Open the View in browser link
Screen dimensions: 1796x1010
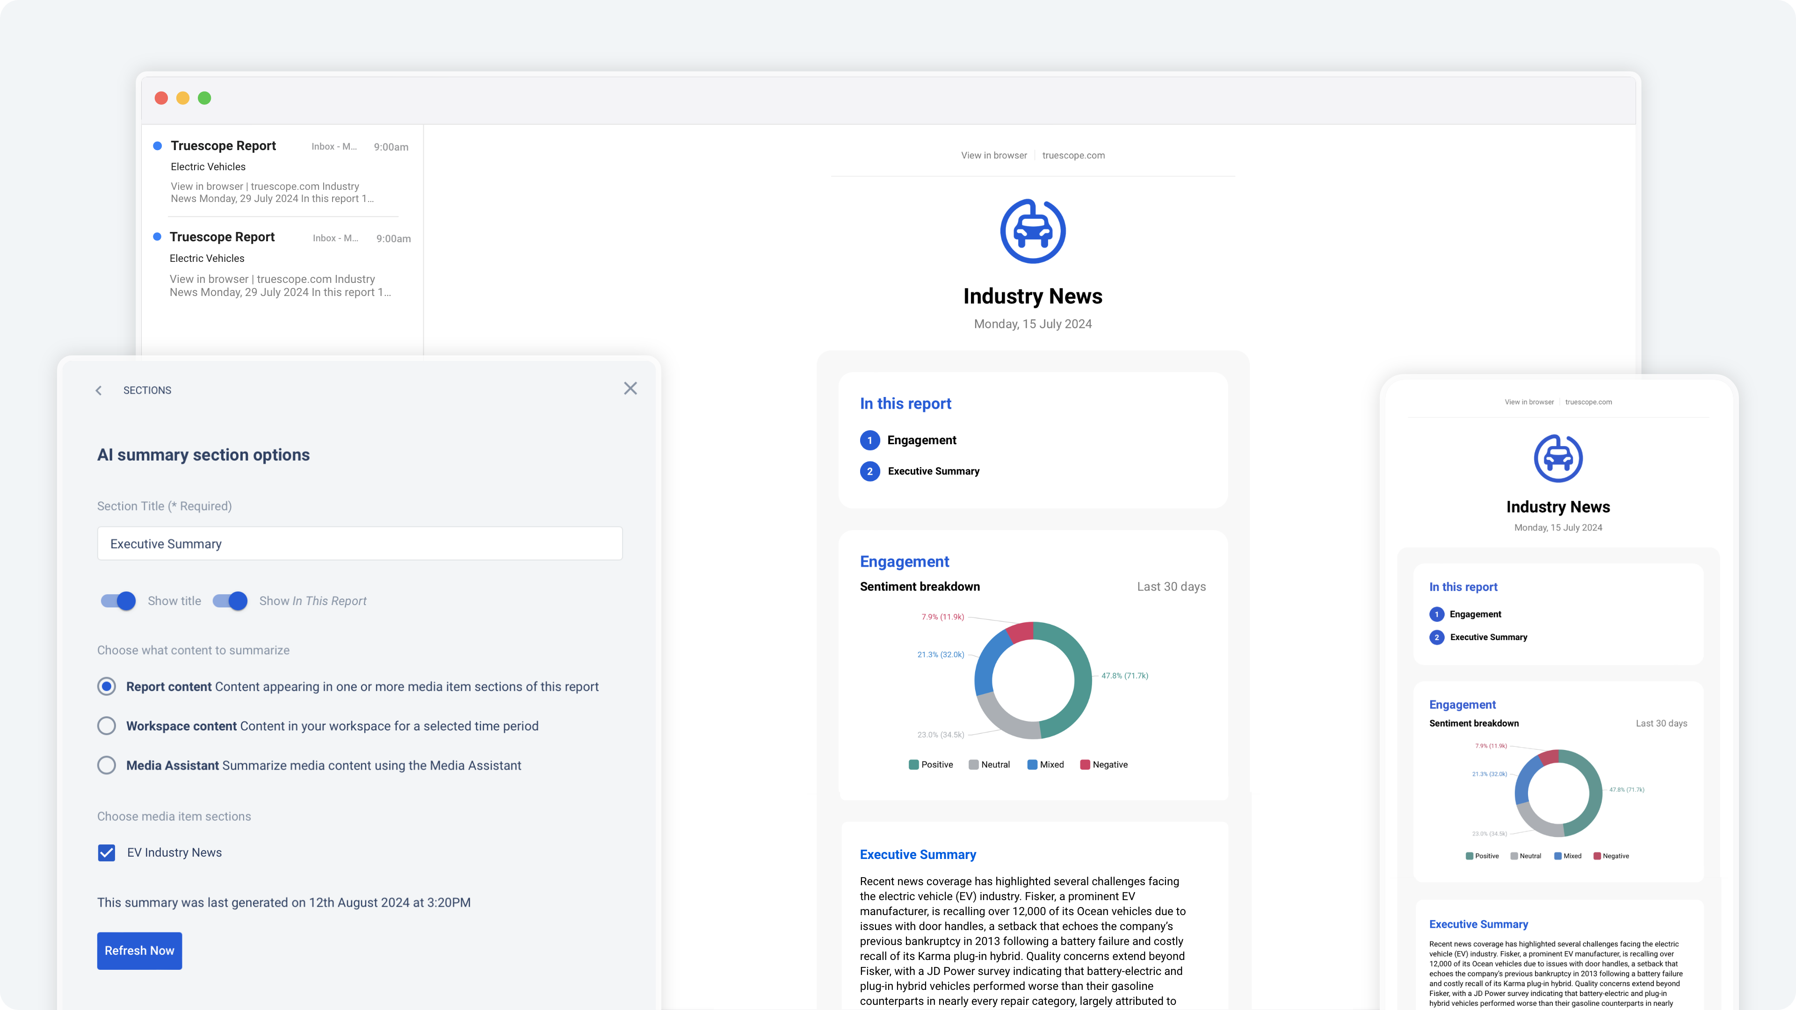pyautogui.click(x=993, y=155)
